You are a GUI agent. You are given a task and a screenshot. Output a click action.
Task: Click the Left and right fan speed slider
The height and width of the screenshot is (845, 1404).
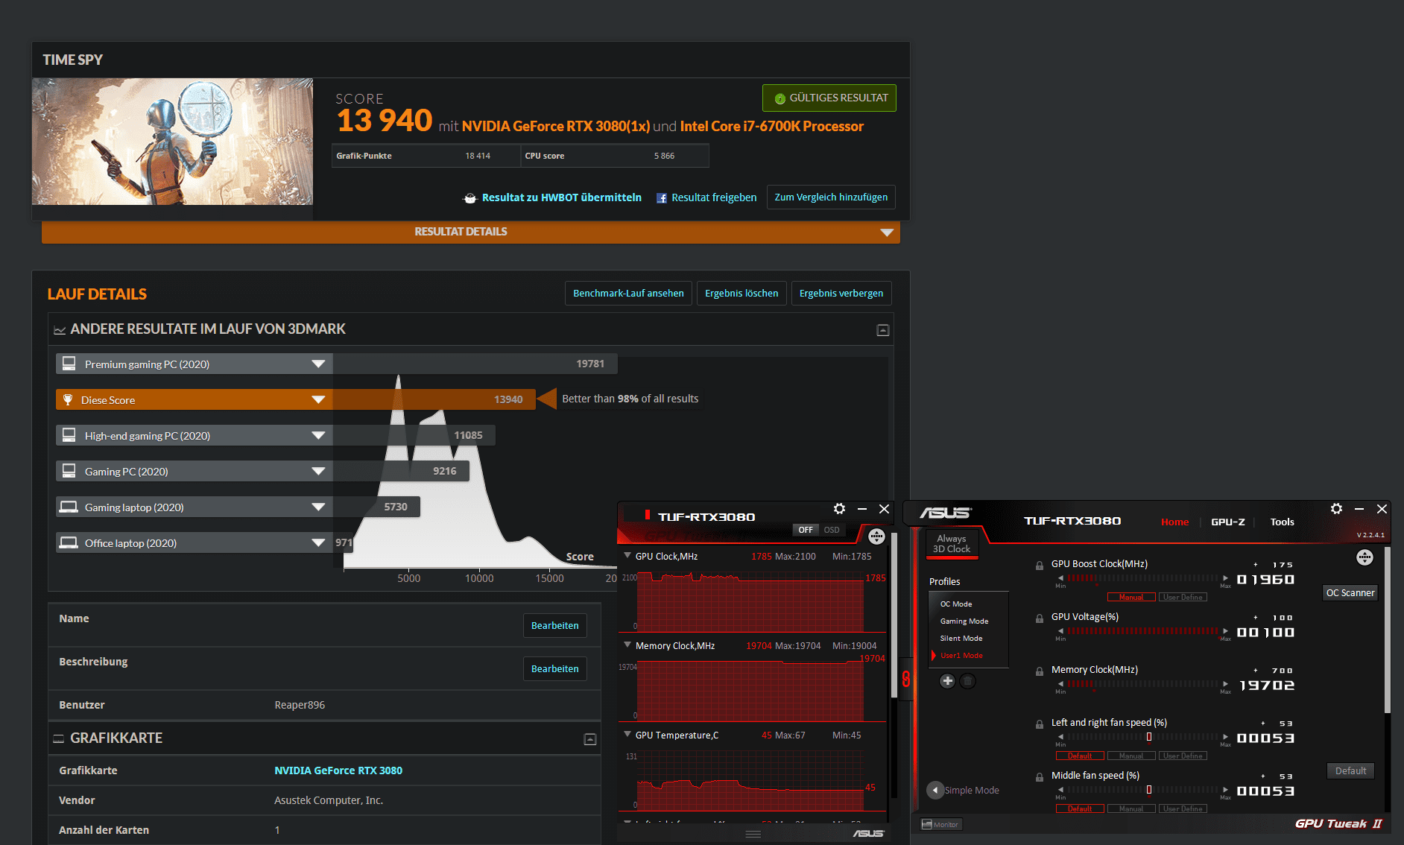(1143, 737)
